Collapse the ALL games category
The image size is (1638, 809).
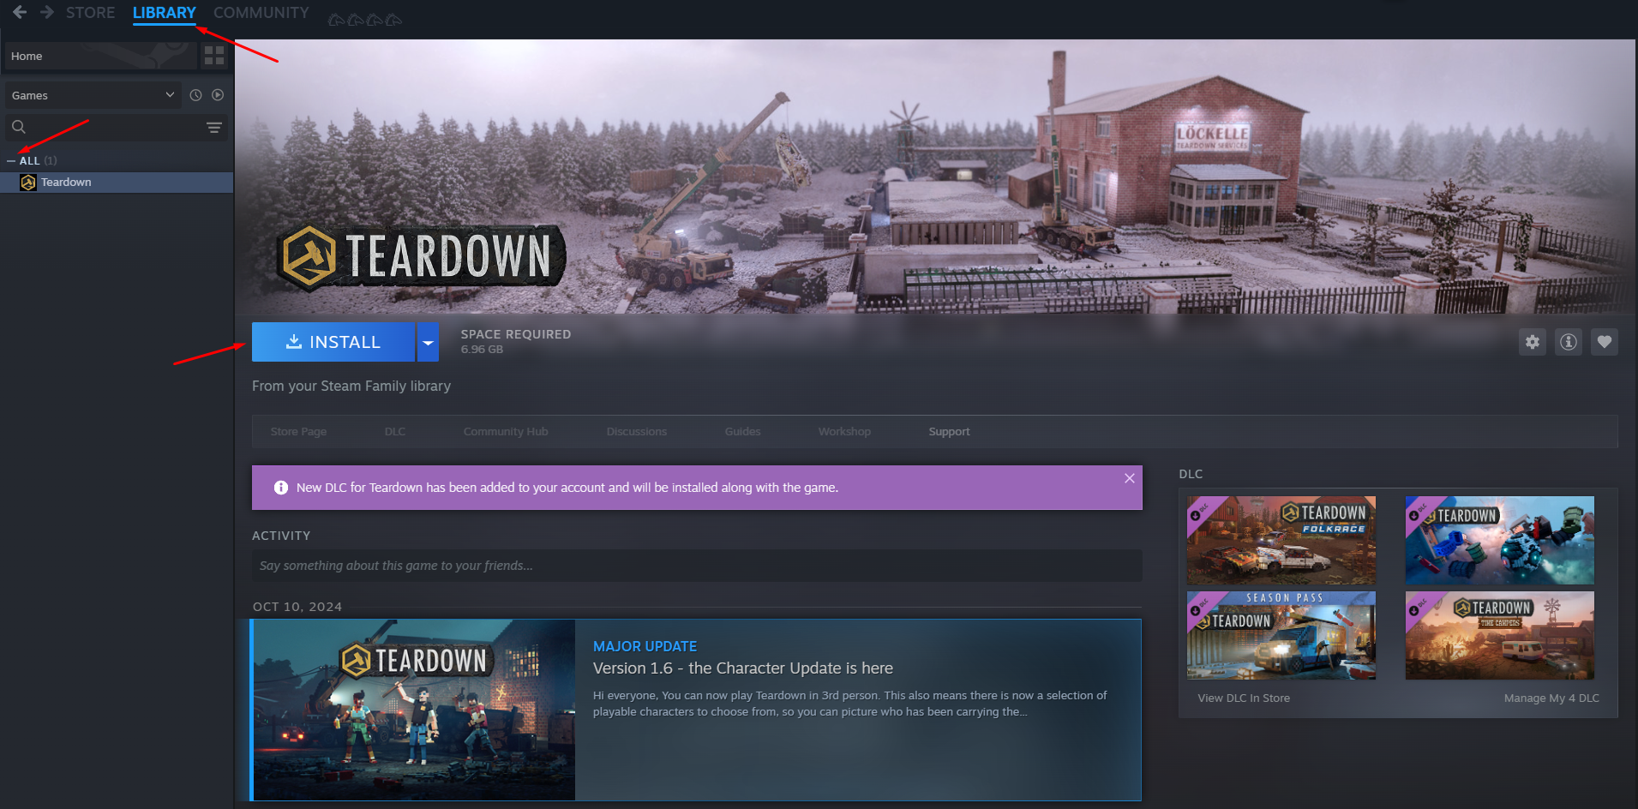11,161
